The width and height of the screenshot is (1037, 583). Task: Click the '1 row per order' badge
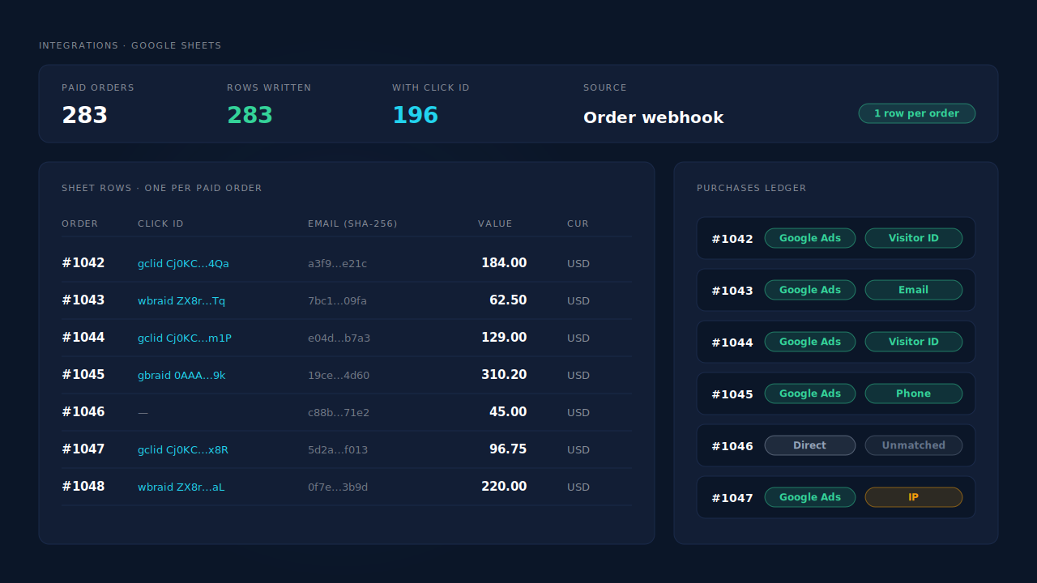click(x=916, y=113)
